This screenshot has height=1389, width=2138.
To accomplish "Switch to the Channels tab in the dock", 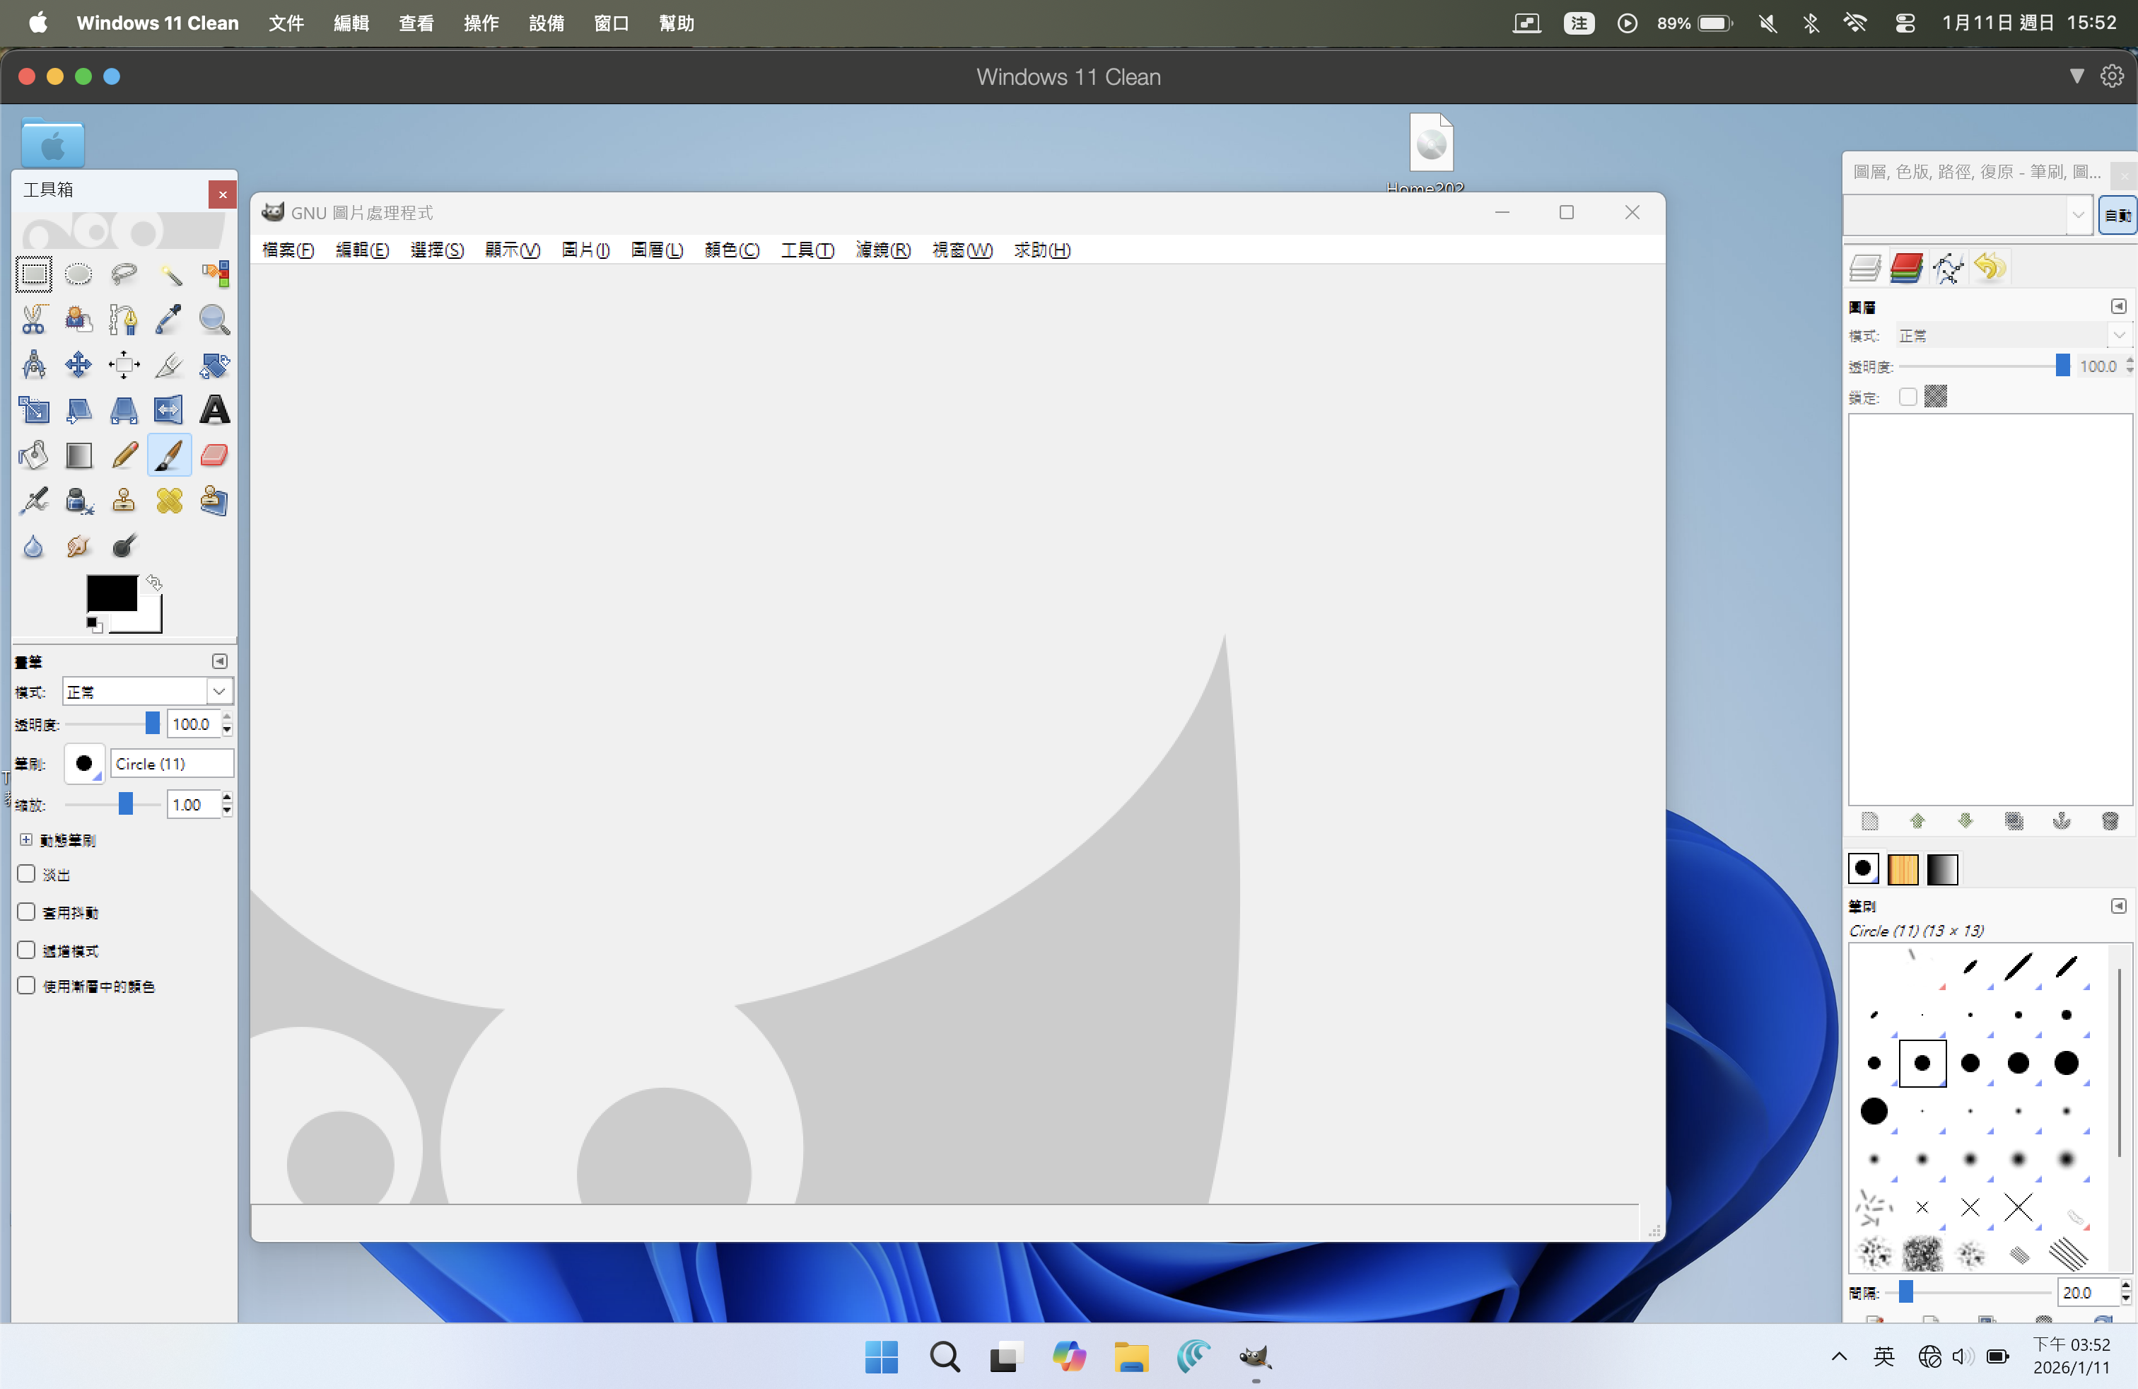I will click(x=1907, y=267).
